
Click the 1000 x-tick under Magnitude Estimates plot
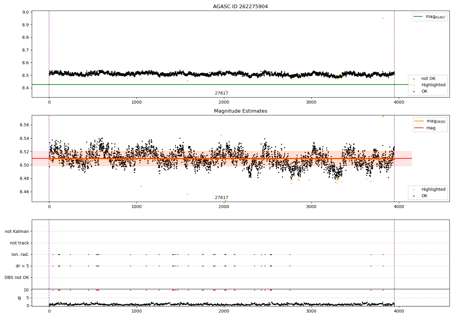click(137, 207)
